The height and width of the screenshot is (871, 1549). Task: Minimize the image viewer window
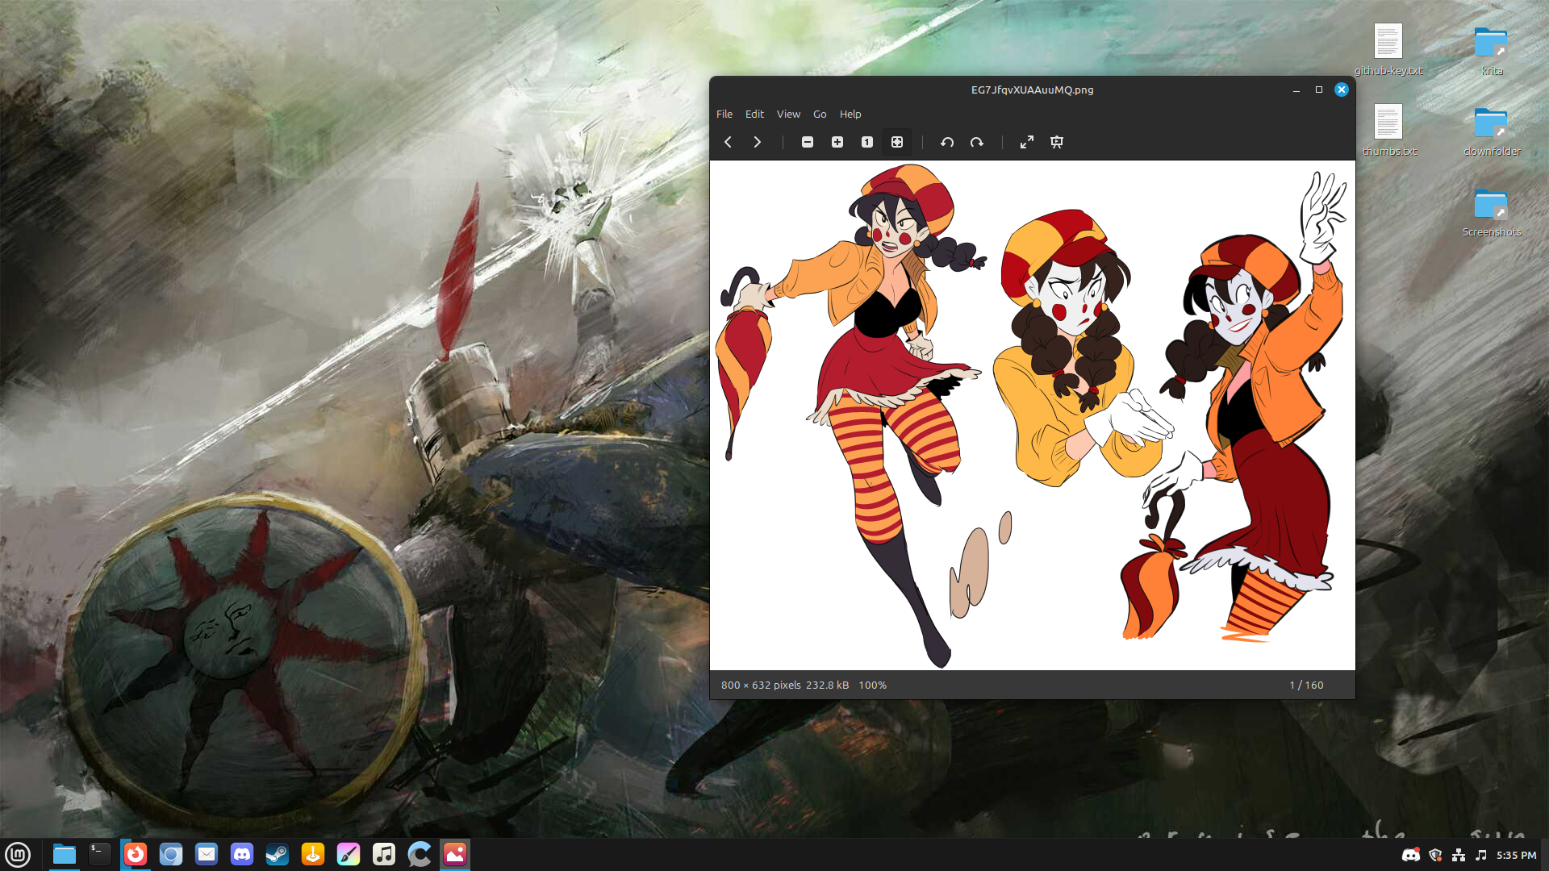[x=1296, y=90]
